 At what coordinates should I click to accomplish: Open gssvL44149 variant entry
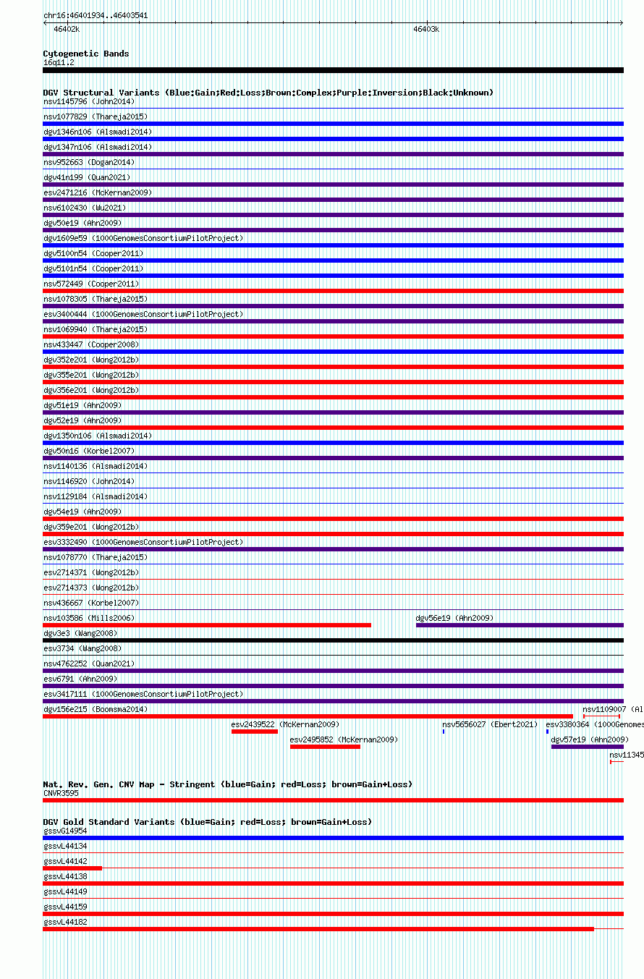click(x=65, y=891)
